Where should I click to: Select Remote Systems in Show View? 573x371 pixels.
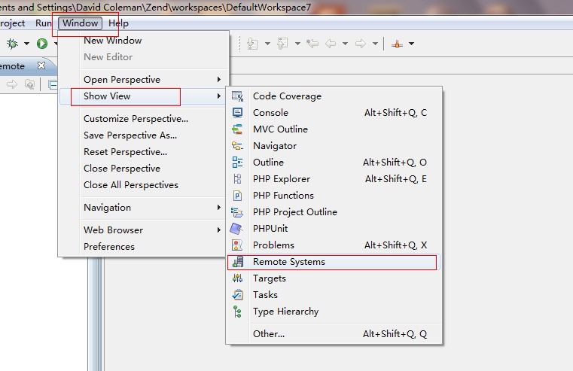point(334,262)
